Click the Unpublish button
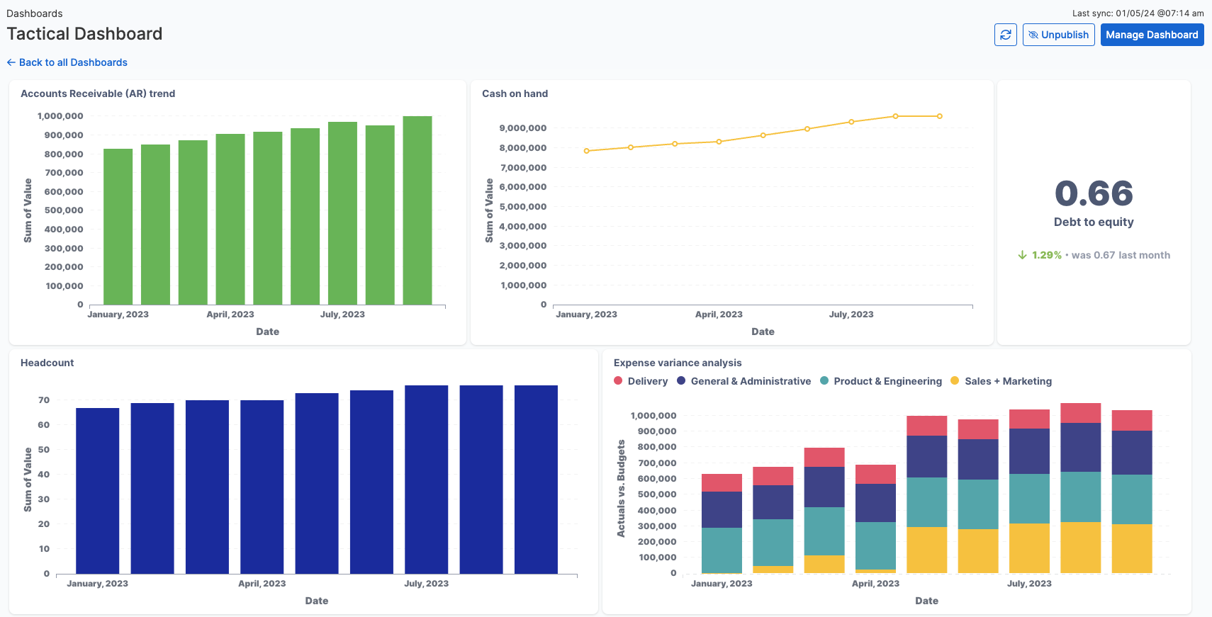The image size is (1212, 617). 1058,35
